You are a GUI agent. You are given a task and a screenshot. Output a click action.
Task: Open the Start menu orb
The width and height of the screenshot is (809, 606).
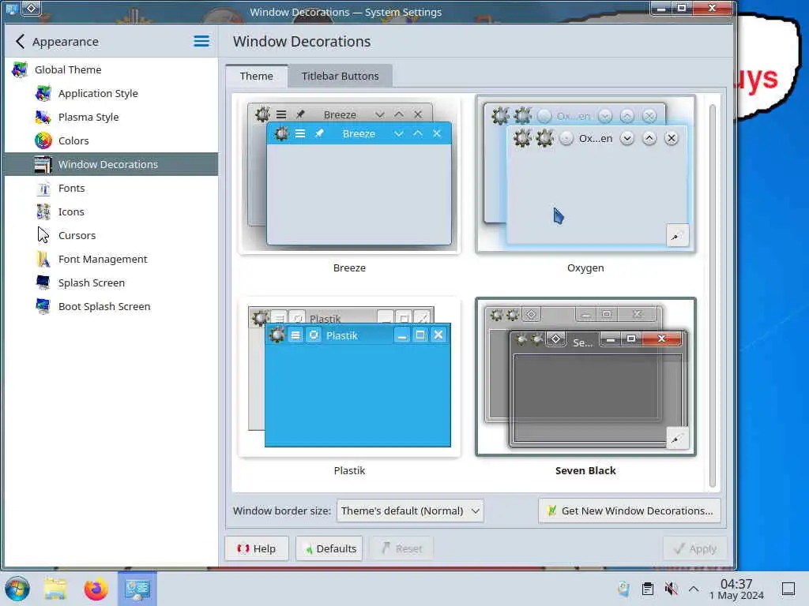[17, 589]
